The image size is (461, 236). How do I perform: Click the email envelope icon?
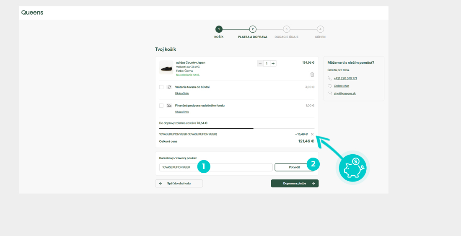pos(330,93)
